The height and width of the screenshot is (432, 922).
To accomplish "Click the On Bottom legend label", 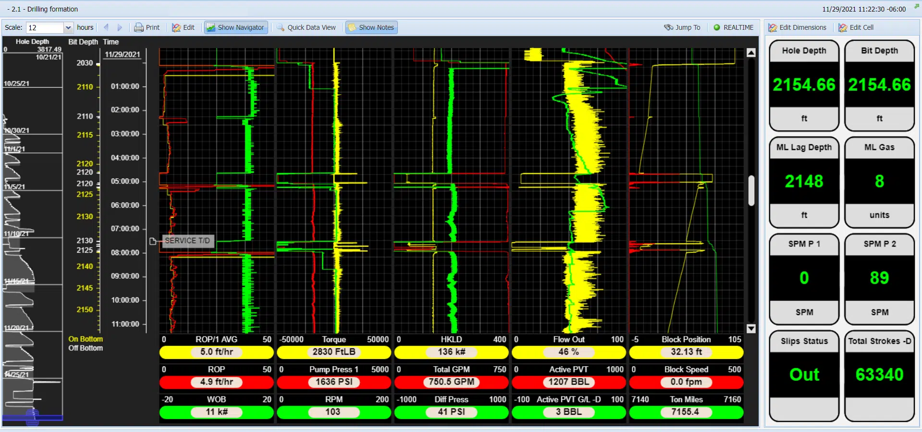I will pyautogui.click(x=86, y=339).
